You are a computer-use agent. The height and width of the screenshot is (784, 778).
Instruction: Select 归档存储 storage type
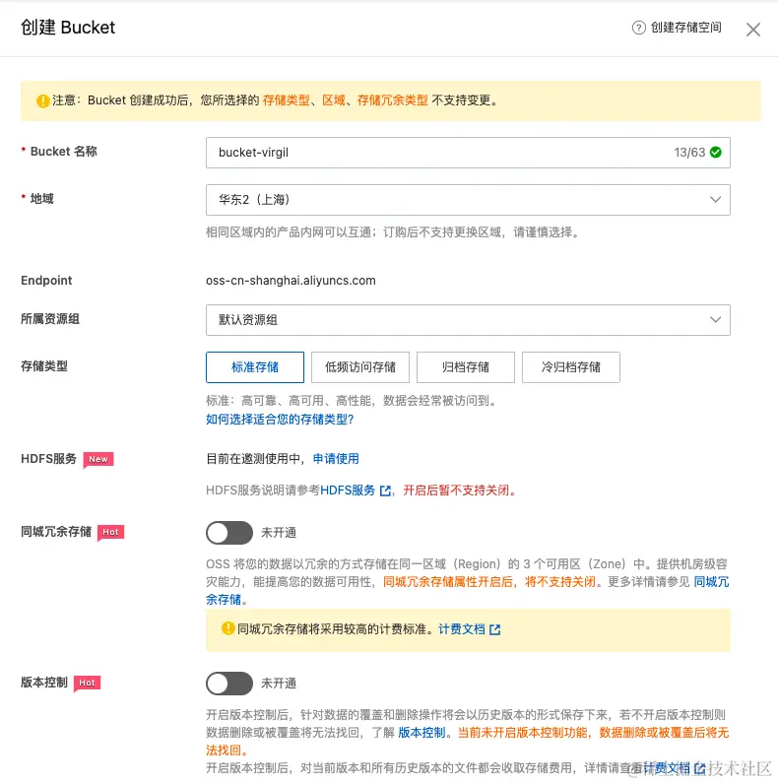(x=466, y=367)
